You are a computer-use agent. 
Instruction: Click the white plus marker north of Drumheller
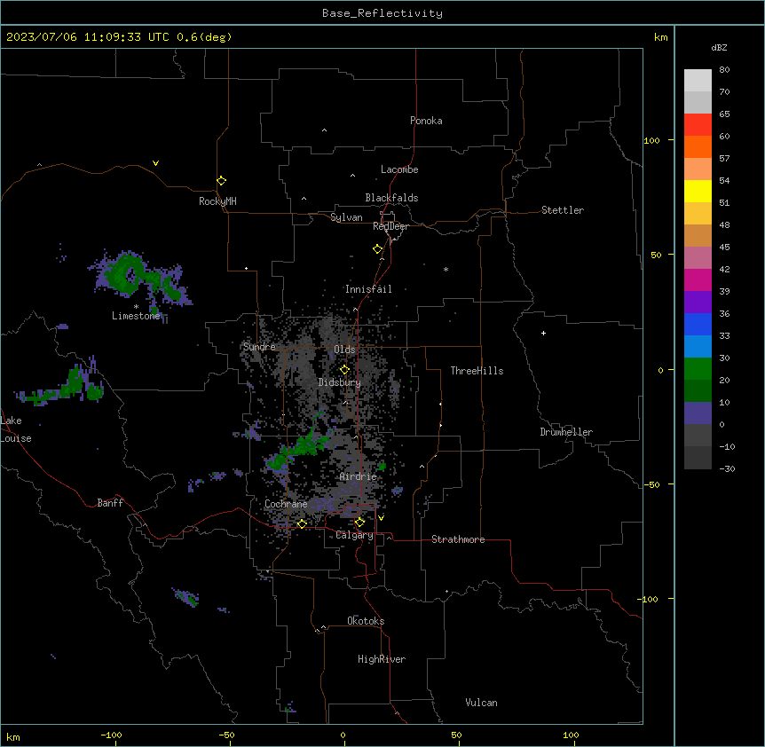pos(543,333)
